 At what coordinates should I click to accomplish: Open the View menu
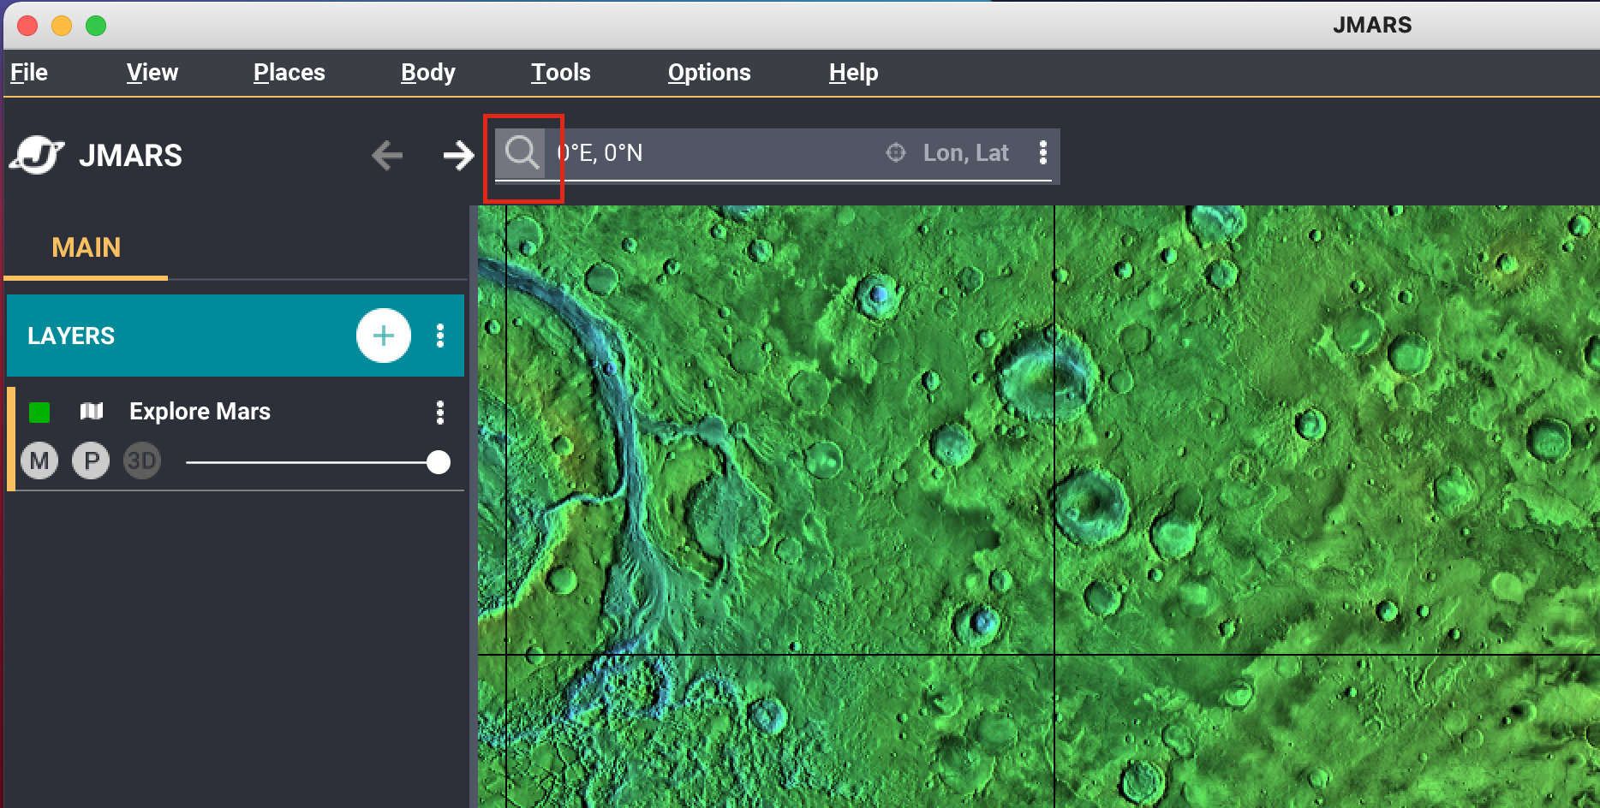coord(152,73)
